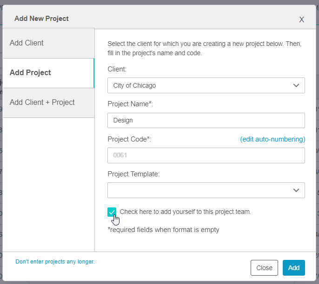Uncheck the add yourself to project team checkbox
Viewport: 319px width, 284px height.
[112, 212]
